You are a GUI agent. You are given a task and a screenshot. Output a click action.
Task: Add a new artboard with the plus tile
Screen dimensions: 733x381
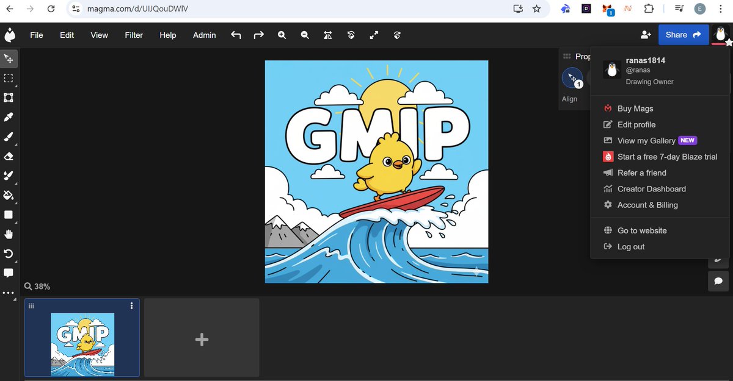click(x=202, y=337)
